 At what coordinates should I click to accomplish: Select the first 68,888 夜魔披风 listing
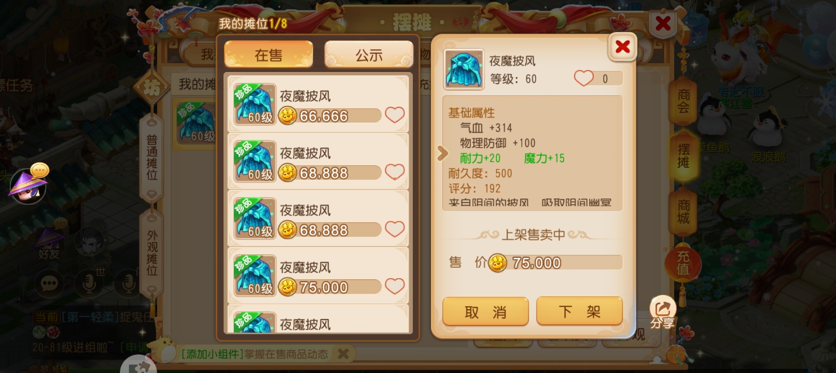tap(318, 161)
